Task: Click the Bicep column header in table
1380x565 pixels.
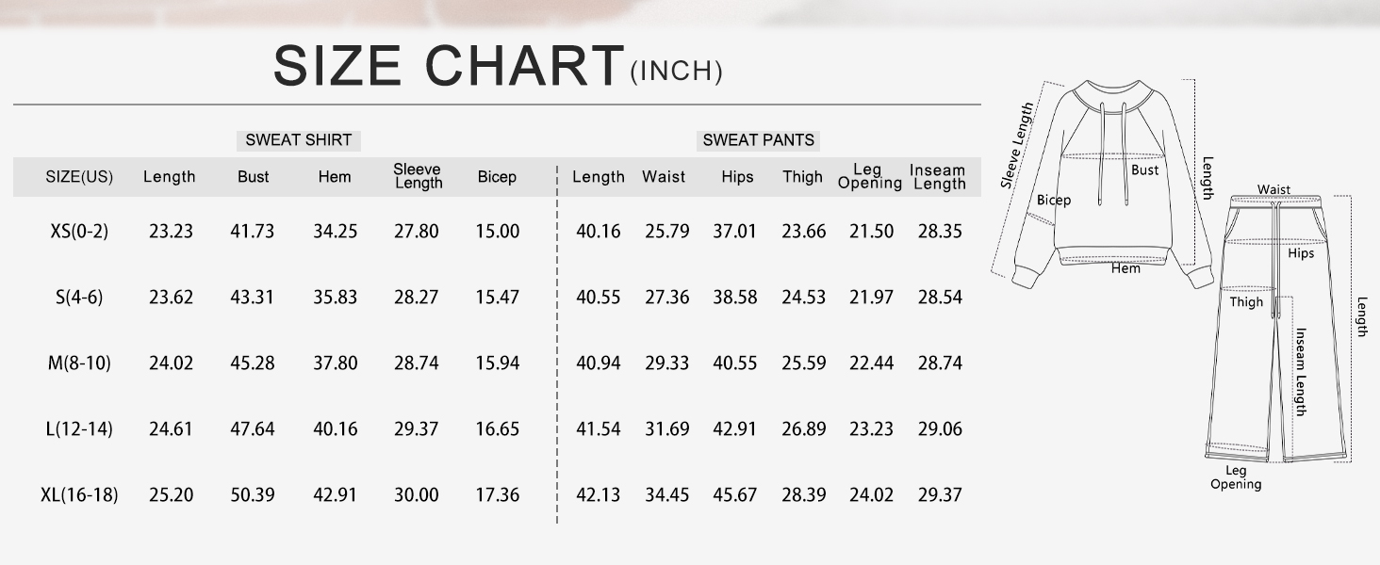Action: point(497,177)
